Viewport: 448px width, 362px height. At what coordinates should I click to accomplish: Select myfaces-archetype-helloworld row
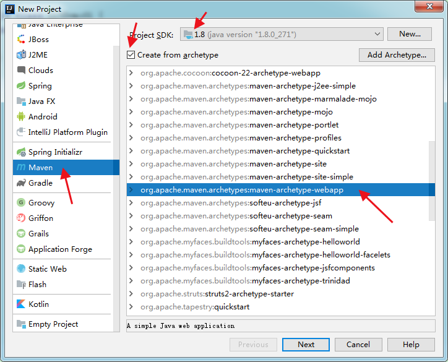(x=281, y=242)
